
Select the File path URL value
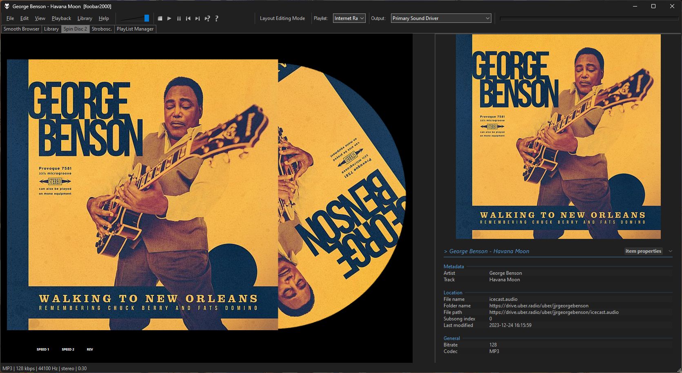(554, 312)
